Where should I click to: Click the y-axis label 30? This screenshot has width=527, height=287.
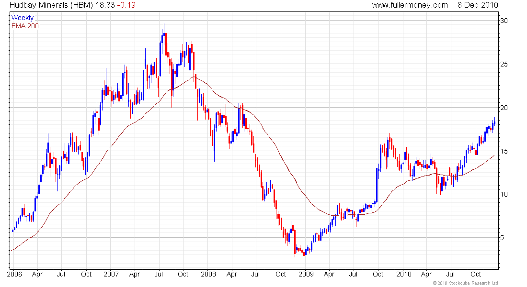(x=504, y=21)
